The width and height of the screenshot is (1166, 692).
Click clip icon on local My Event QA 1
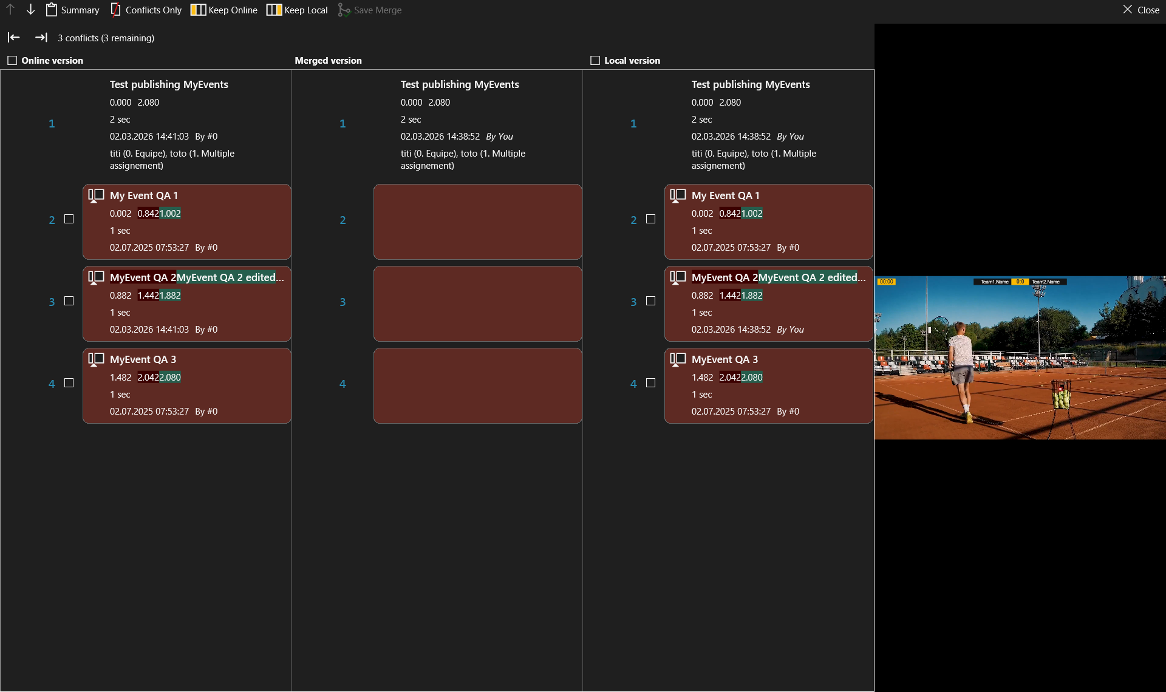pos(678,195)
